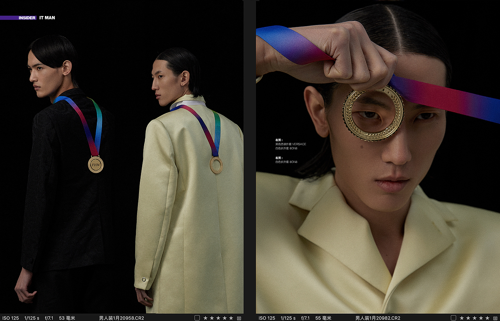Click 1/125 s shutter of right image
The image size is (500, 321).
[x=288, y=318]
